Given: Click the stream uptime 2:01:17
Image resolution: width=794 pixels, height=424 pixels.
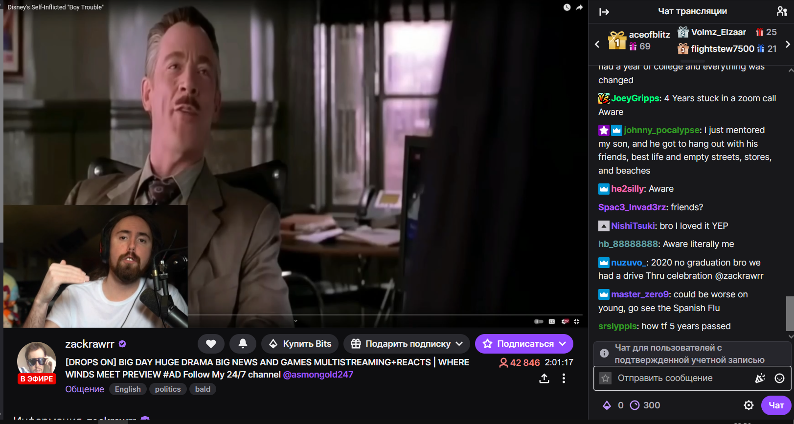Looking at the screenshot, I should point(559,362).
